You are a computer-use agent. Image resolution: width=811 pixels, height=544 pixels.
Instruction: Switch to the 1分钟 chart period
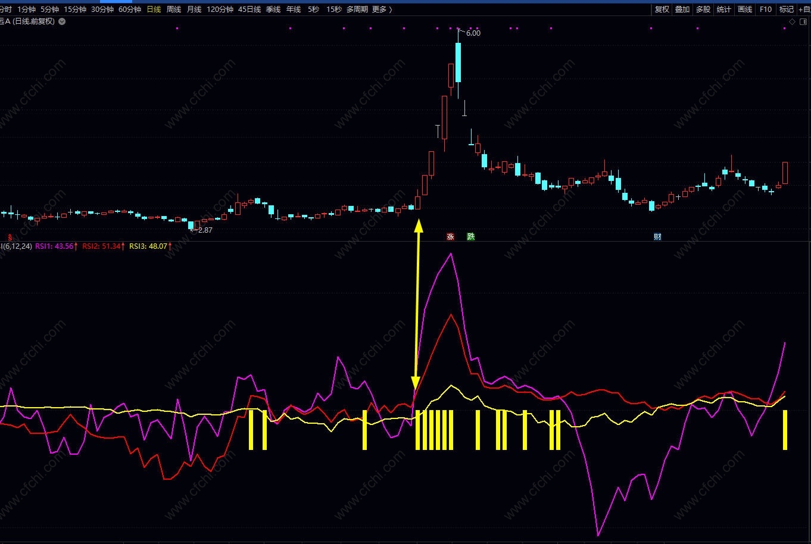click(x=27, y=10)
